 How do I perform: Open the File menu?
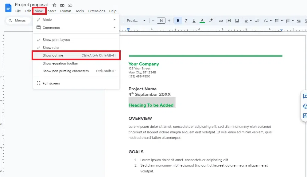(x=18, y=11)
